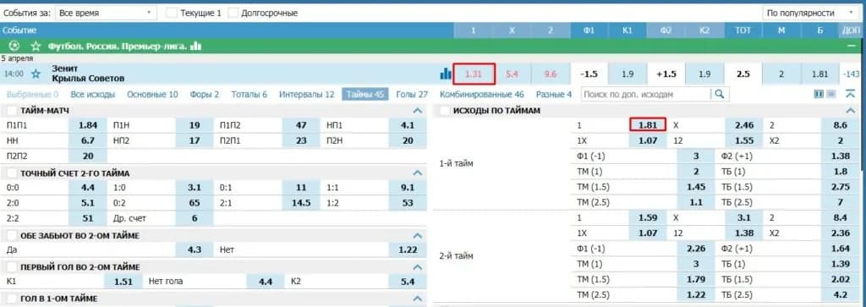The width and height of the screenshot is (866, 307).
Task: Open the Все исходы tab
Action: pyautogui.click(x=93, y=95)
